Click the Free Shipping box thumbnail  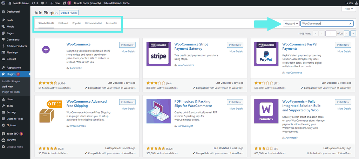point(50,111)
